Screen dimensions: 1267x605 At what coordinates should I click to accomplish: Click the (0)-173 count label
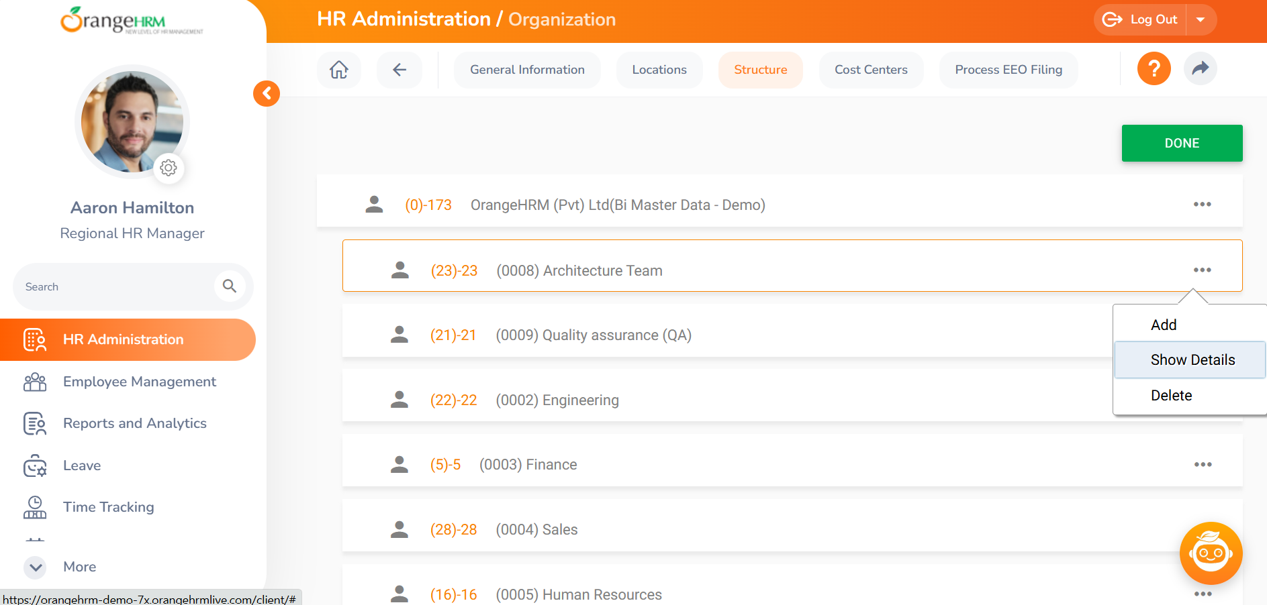[428, 205]
